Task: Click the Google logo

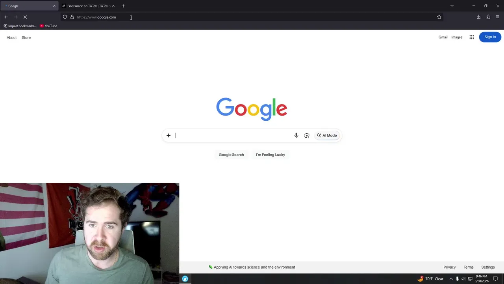Action: click(x=252, y=109)
